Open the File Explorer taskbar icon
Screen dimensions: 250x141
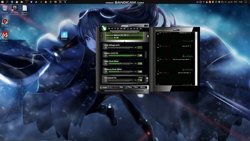pyautogui.click(x=22, y=2)
